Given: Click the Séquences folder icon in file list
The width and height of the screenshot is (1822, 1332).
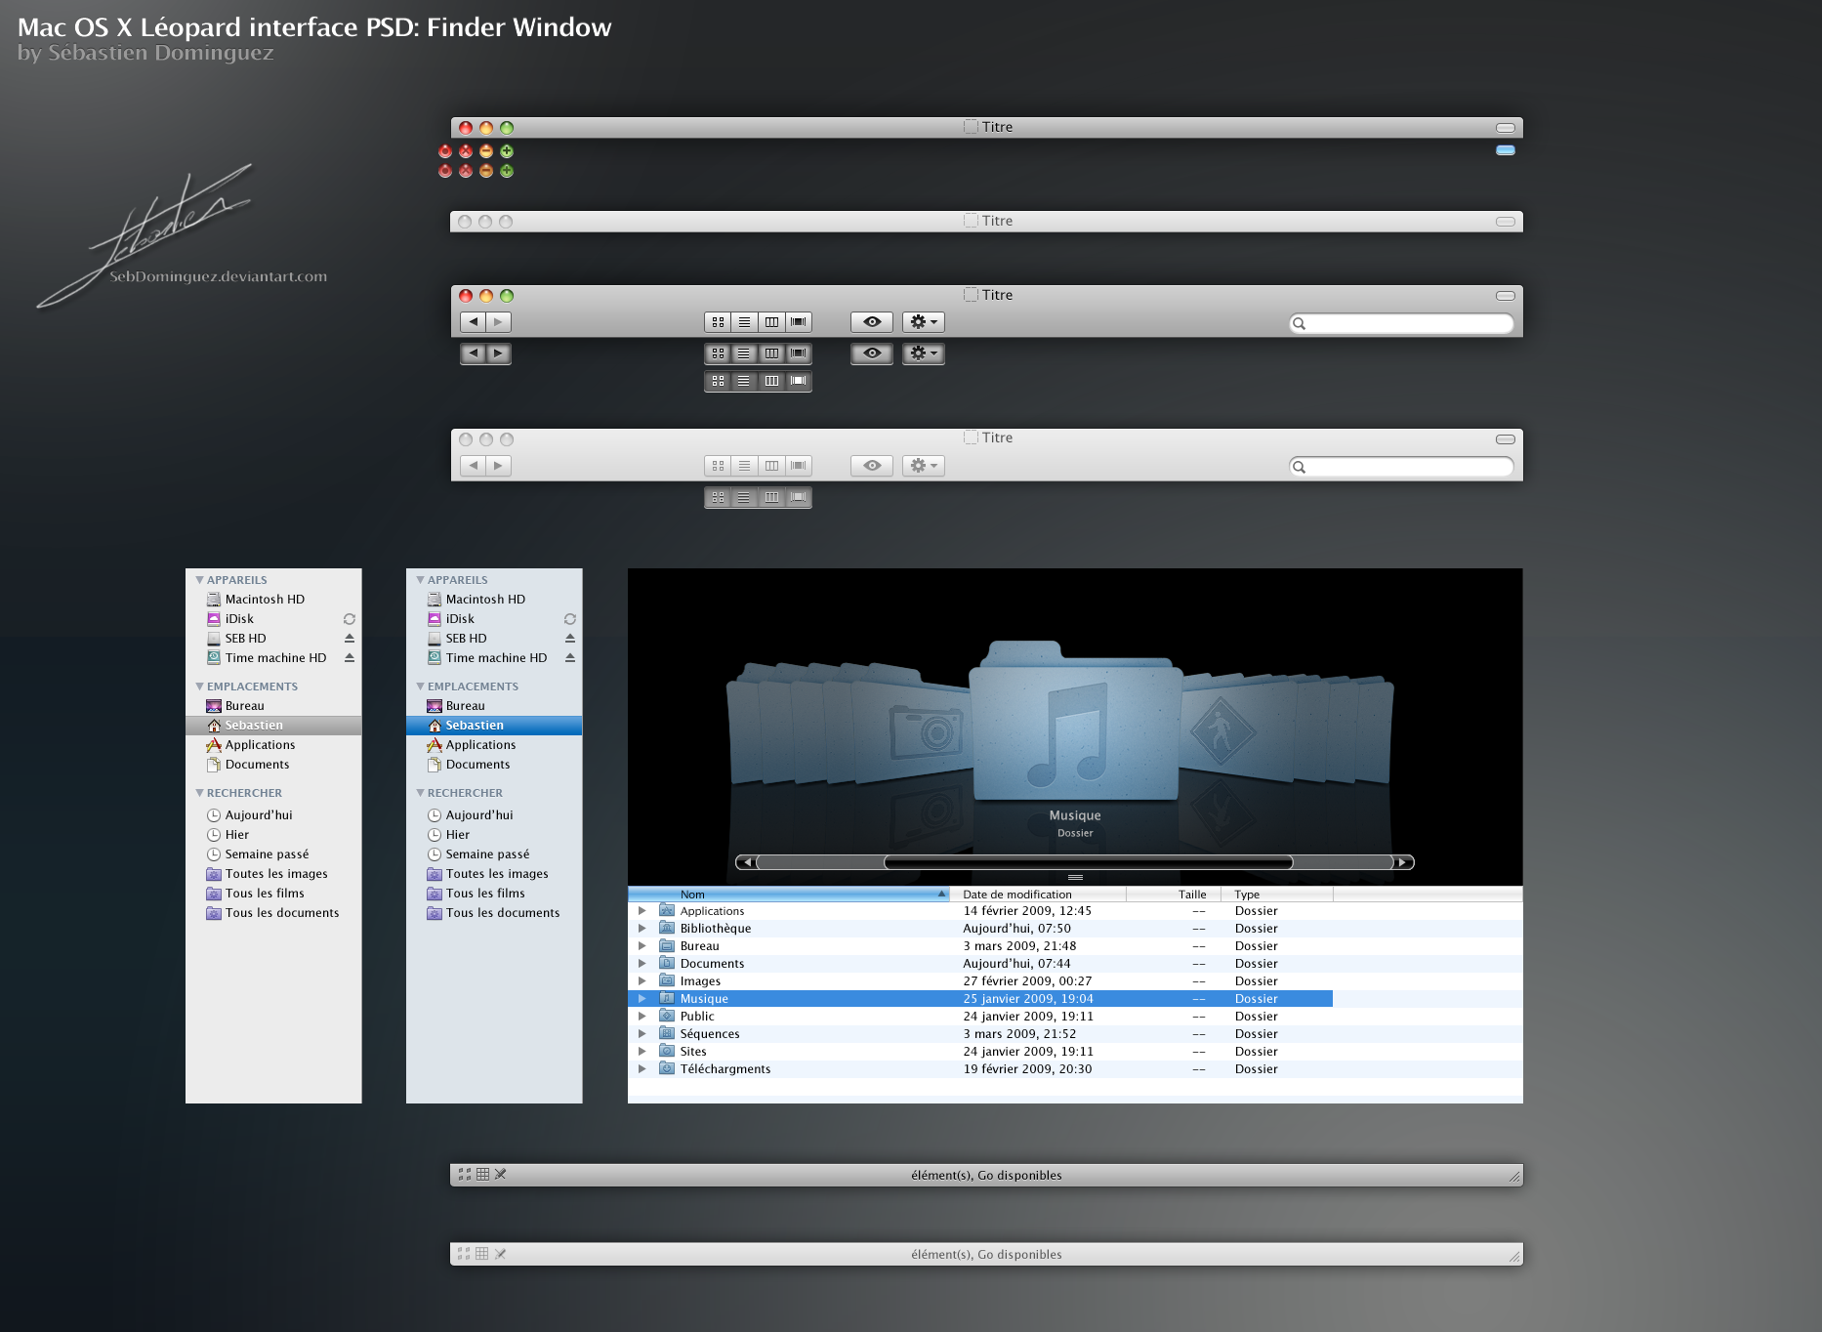Looking at the screenshot, I should coord(667,1034).
